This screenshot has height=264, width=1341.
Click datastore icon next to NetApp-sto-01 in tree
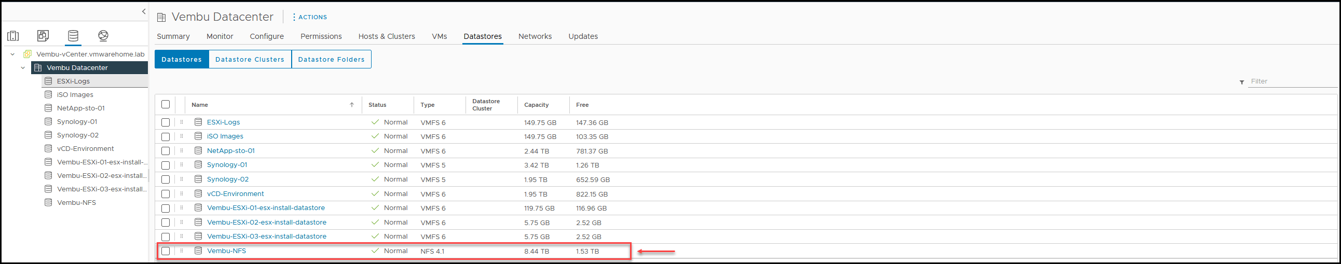pos(48,108)
